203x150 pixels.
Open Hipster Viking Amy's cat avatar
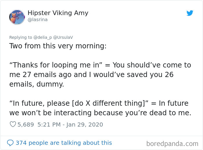(x=17, y=17)
